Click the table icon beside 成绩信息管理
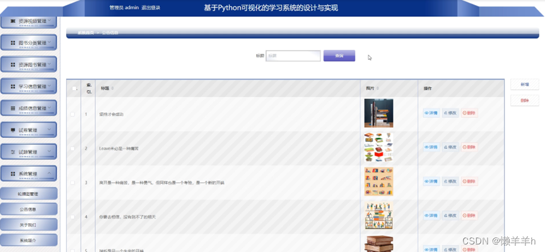Image resolution: width=545 pixels, height=252 pixels. coord(13,108)
